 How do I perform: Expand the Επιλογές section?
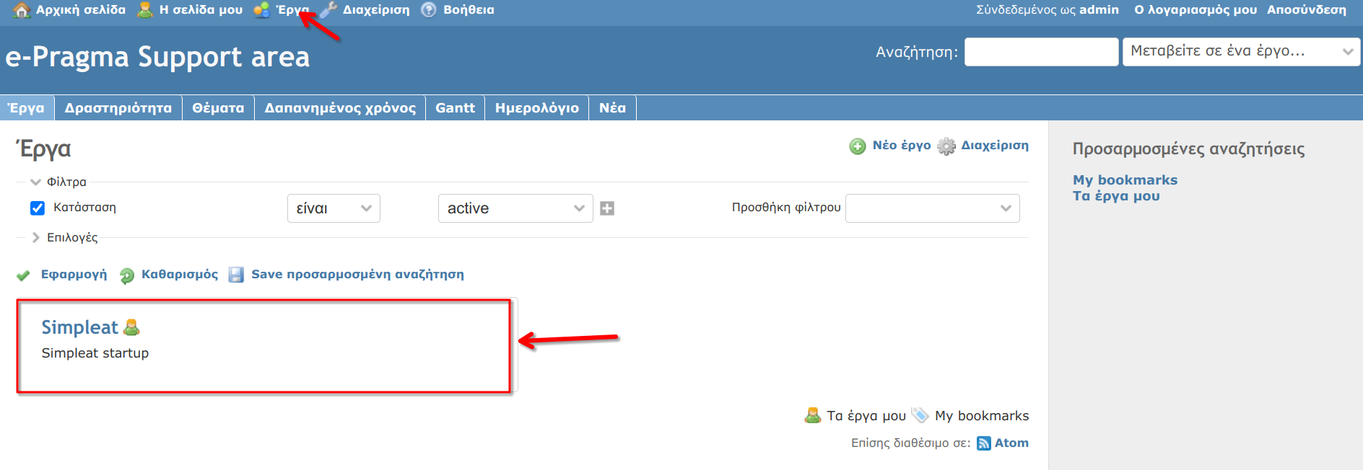(x=71, y=237)
